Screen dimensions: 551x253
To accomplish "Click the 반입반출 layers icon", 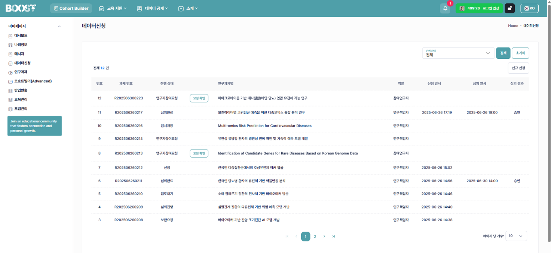I will click(x=10, y=91).
